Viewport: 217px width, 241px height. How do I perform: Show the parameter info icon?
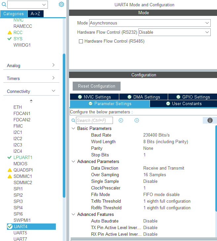pos(210,120)
